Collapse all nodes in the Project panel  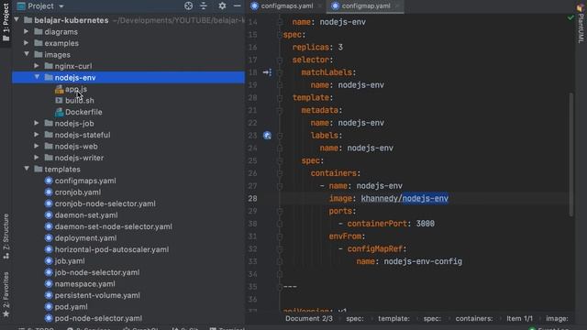pos(204,6)
